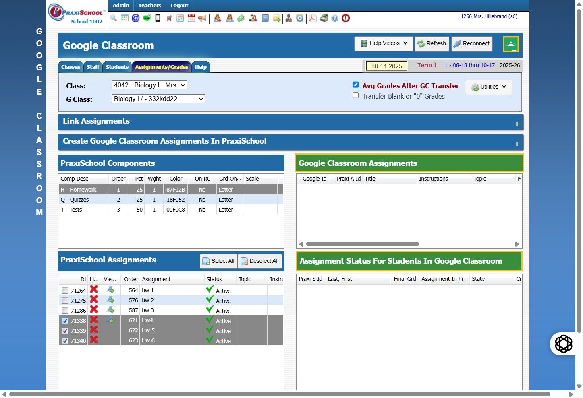Click the PDF document toolbar icon
The image size is (583, 398).
[x=312, y=18]
